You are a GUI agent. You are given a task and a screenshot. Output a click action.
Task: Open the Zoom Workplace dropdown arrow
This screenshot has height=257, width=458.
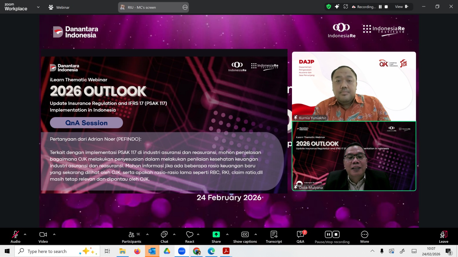tap(38, 7)
